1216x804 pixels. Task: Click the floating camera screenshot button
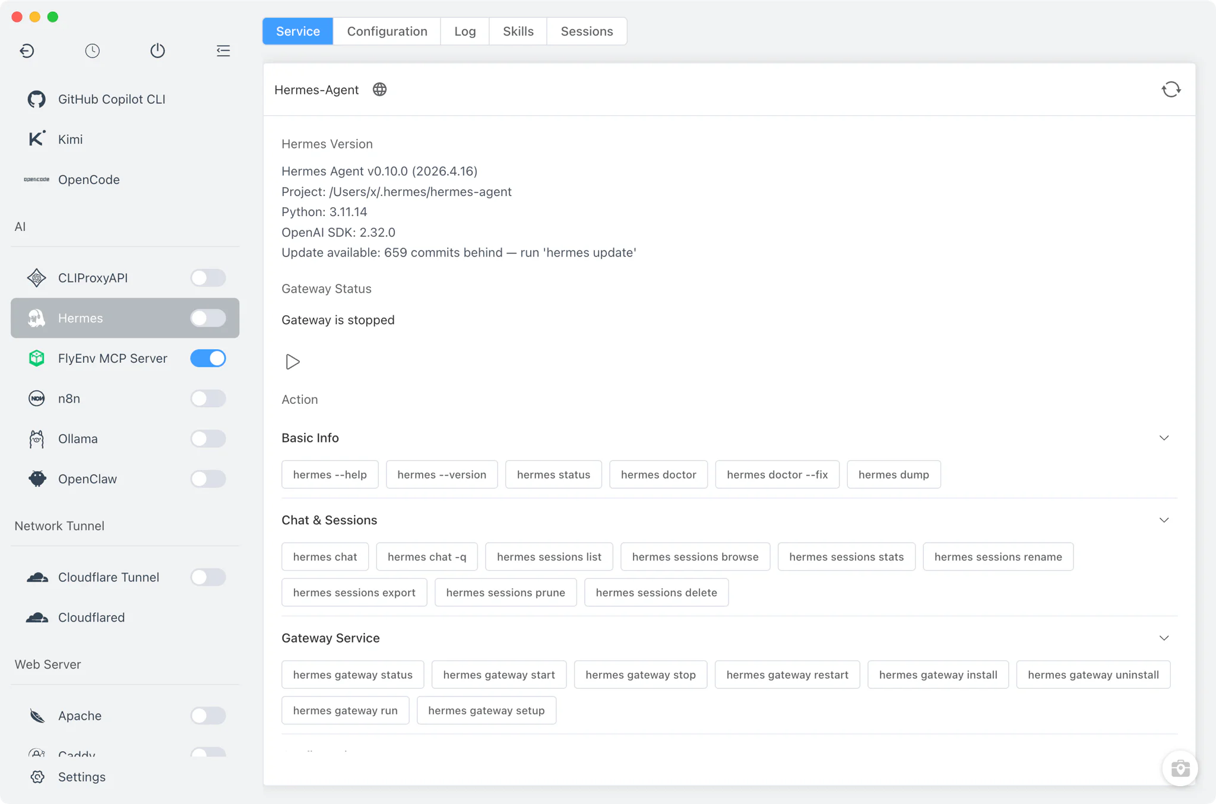coord(1180,768)
